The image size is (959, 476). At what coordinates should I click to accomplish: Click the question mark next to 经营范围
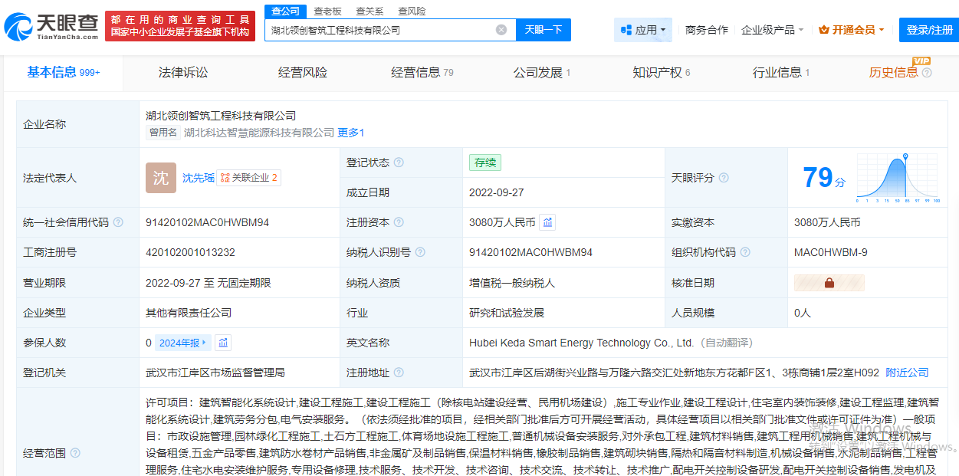tap(75, 453)
